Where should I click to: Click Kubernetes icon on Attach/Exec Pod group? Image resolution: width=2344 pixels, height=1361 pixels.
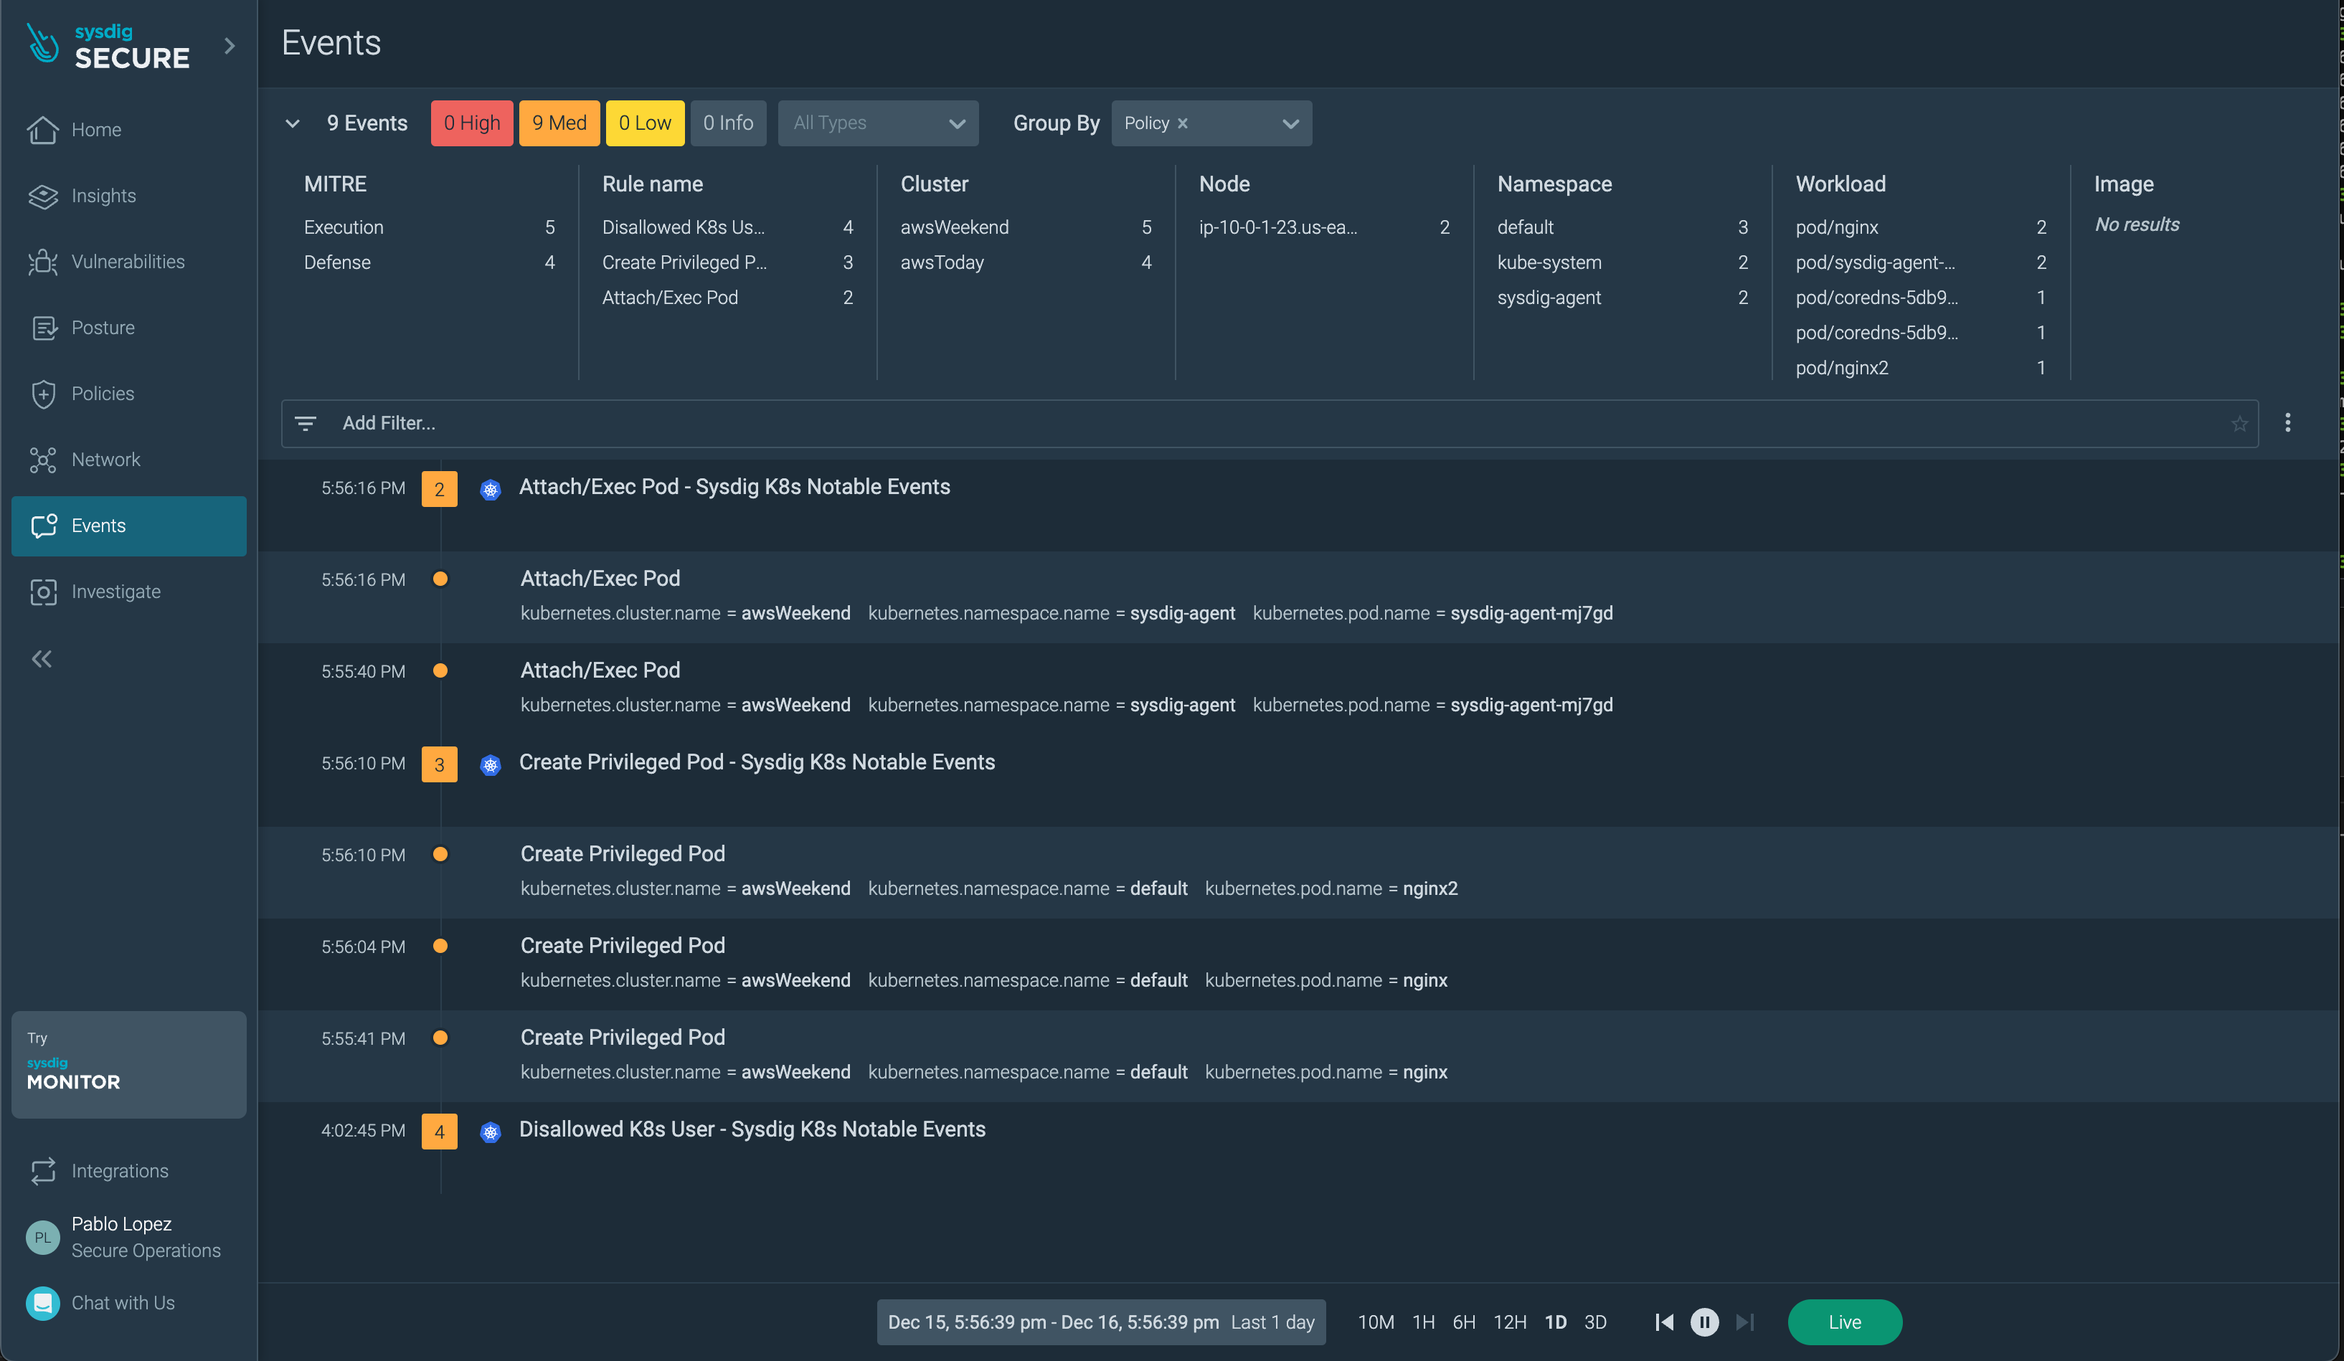click(x=490, y=489)
